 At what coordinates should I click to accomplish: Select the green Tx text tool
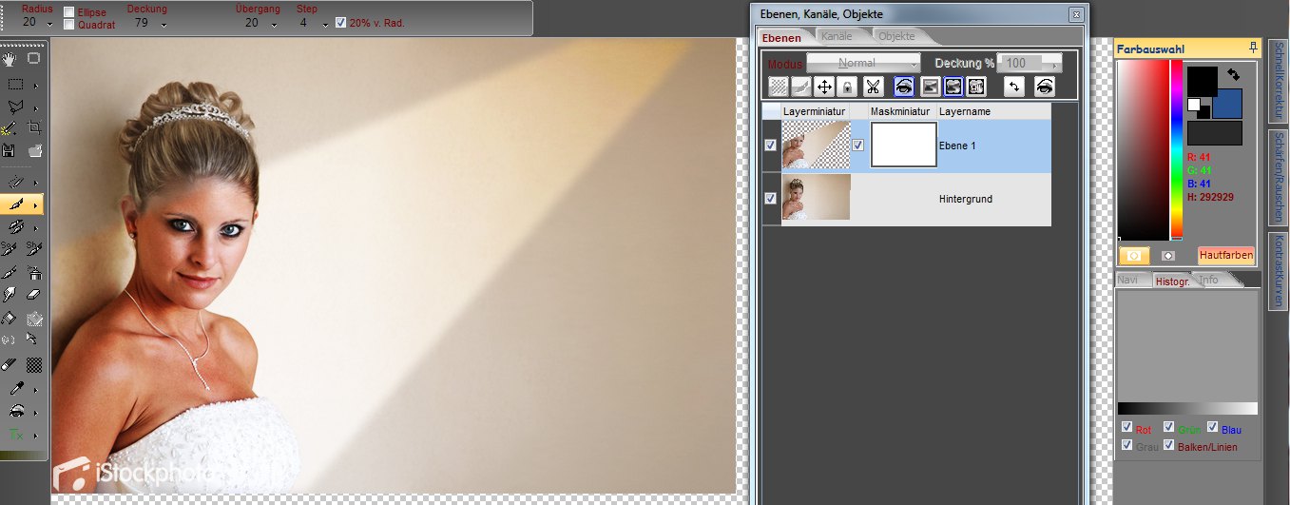[15, 435]
